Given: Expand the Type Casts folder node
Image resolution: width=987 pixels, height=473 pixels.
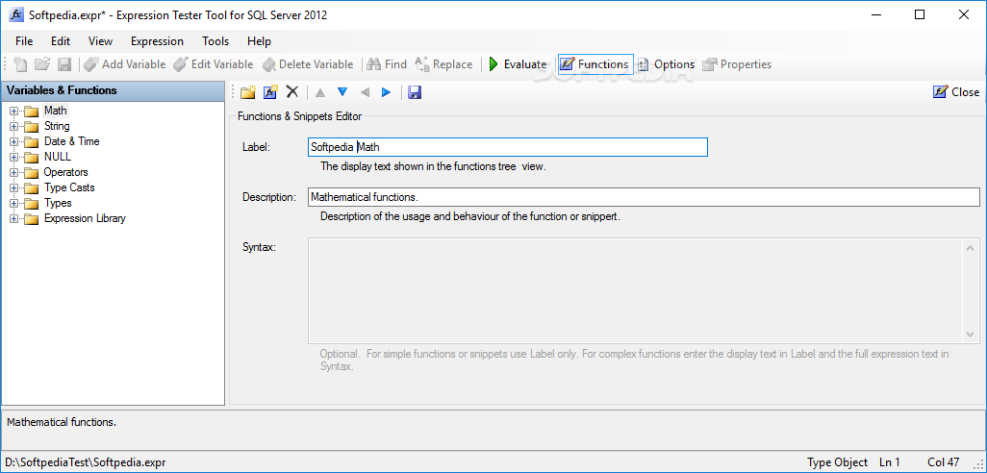Looking at the screenshot, I should pos(13,188).
